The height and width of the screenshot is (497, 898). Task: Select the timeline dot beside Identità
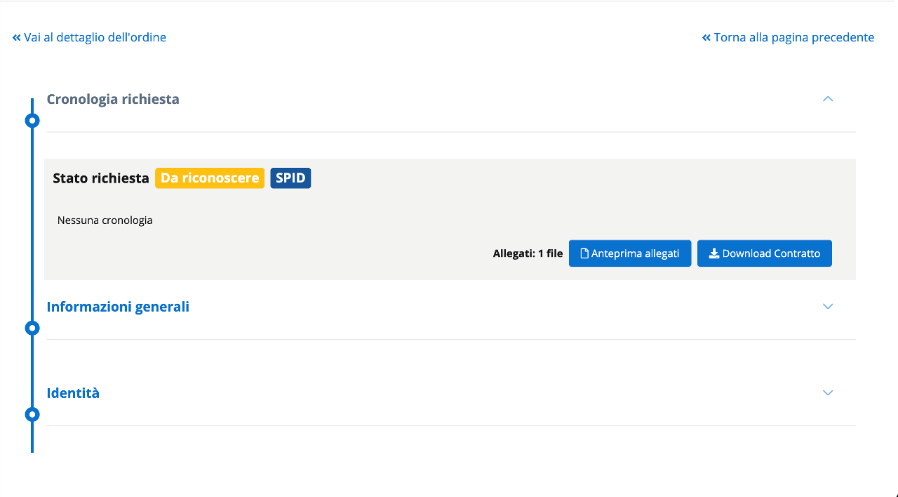(32, 414)
